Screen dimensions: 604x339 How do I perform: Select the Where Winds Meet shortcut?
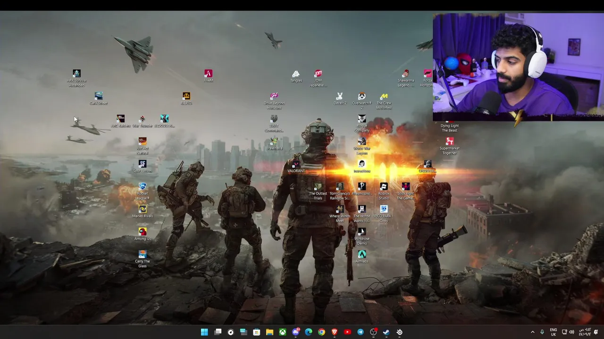coord(340,214)
